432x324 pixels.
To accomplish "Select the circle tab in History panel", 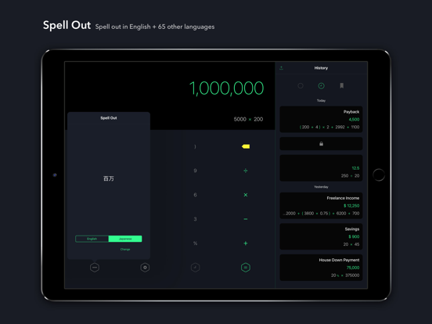I will [x=301, y=85].
